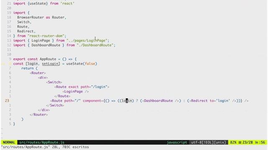Screen dimensions: 268x150
Task: Click the "react-router-dom" string
Action: 46,36
